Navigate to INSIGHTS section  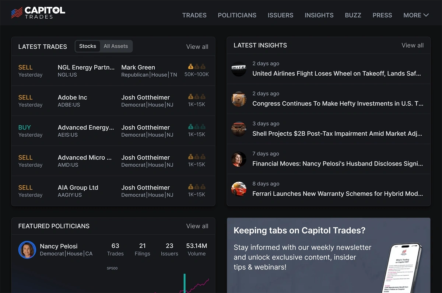[319, 15]
